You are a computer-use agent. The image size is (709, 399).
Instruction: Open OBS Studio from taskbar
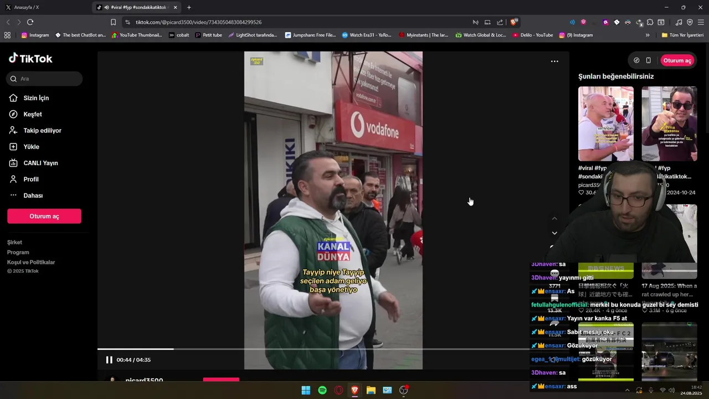tap(403, 390)
